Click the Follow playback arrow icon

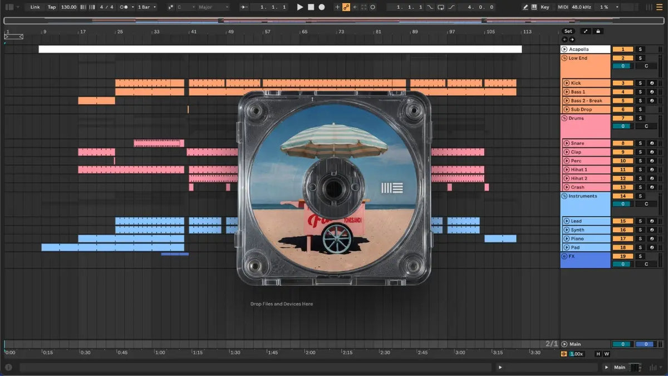click(244, 7)
